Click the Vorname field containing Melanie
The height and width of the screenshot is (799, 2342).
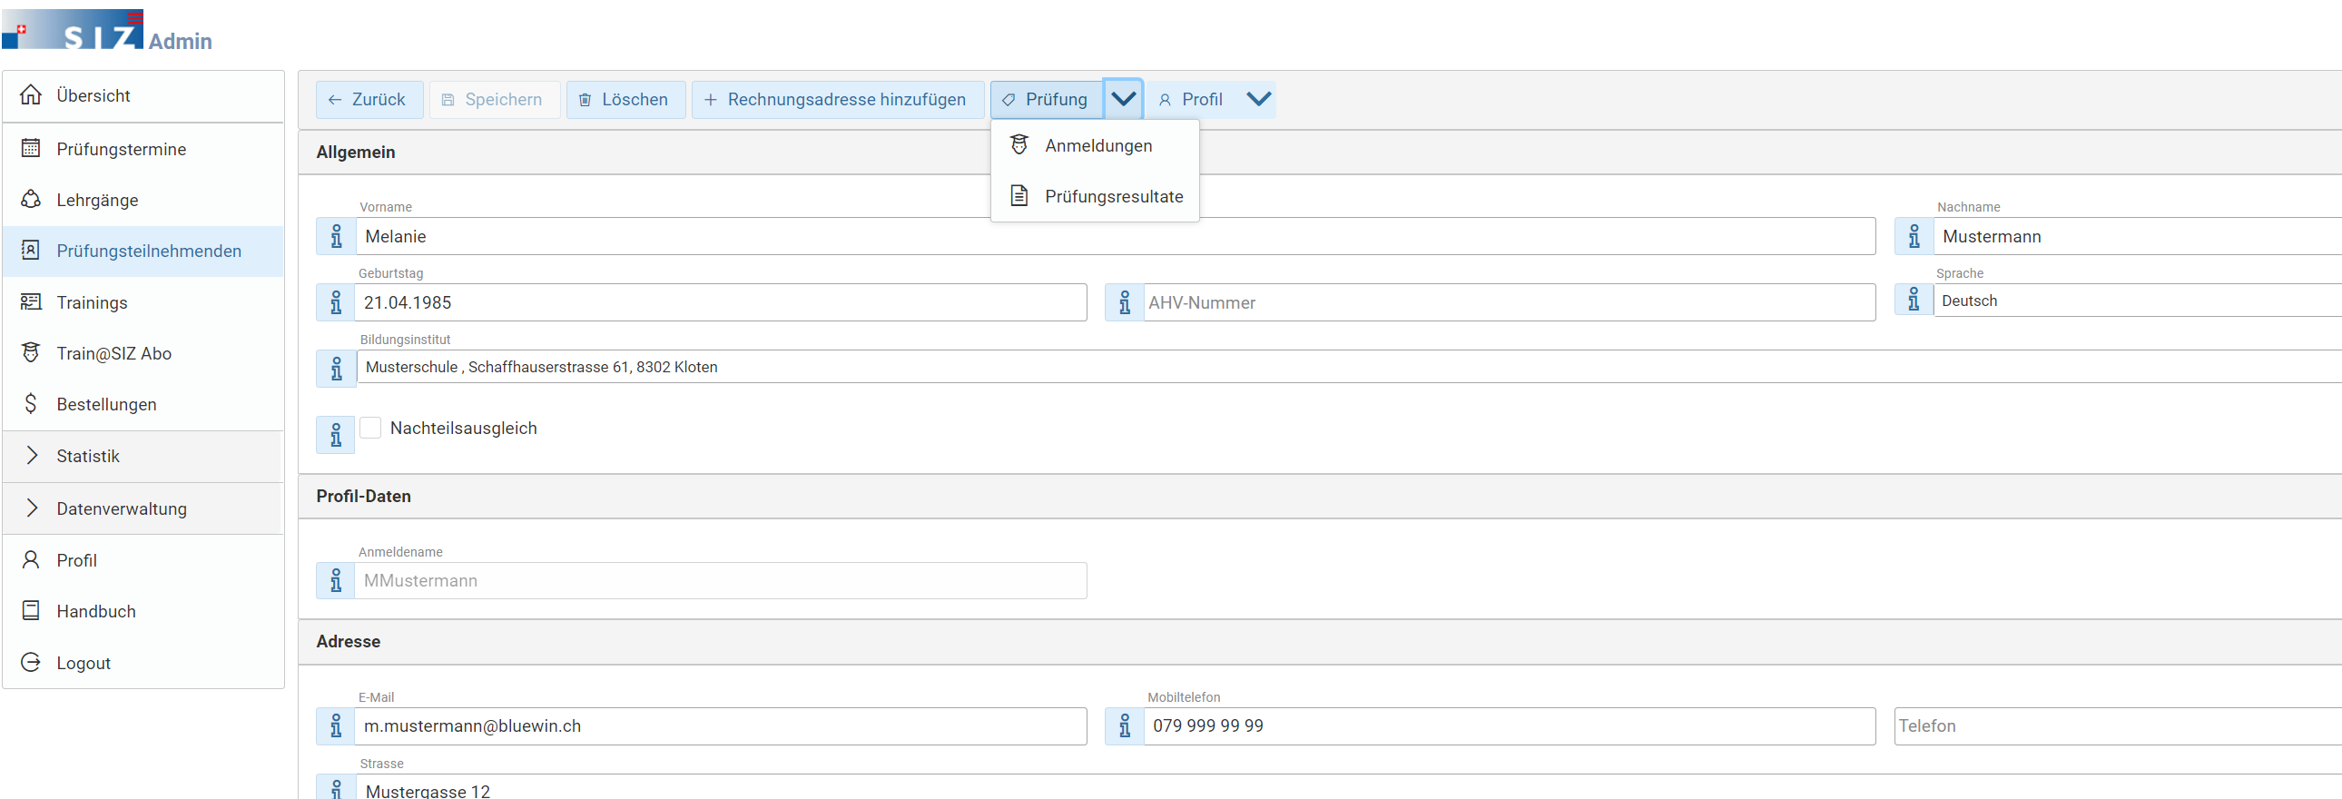pyautogui.click(x=1116, y=236)
